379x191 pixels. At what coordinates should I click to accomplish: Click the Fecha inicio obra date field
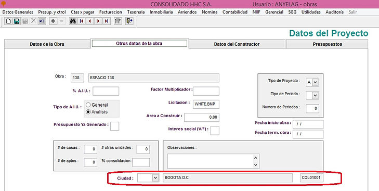(x=308, y=124)
